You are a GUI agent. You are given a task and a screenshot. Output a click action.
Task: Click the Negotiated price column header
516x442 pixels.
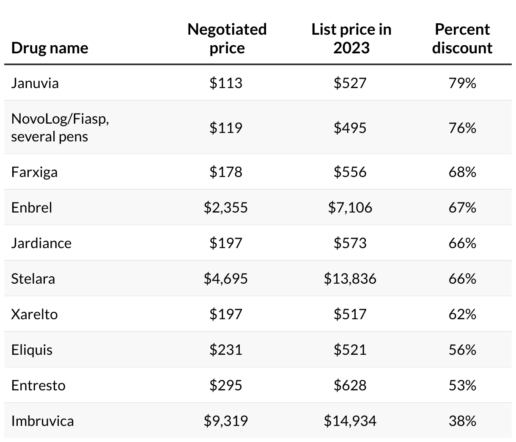click(x=227, y=39)
